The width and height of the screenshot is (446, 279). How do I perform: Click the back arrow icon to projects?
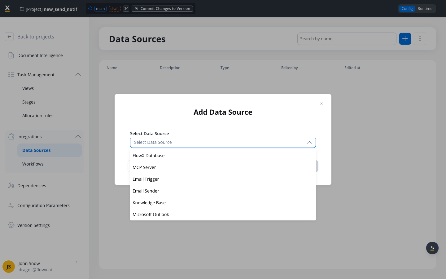coord(9,37)
